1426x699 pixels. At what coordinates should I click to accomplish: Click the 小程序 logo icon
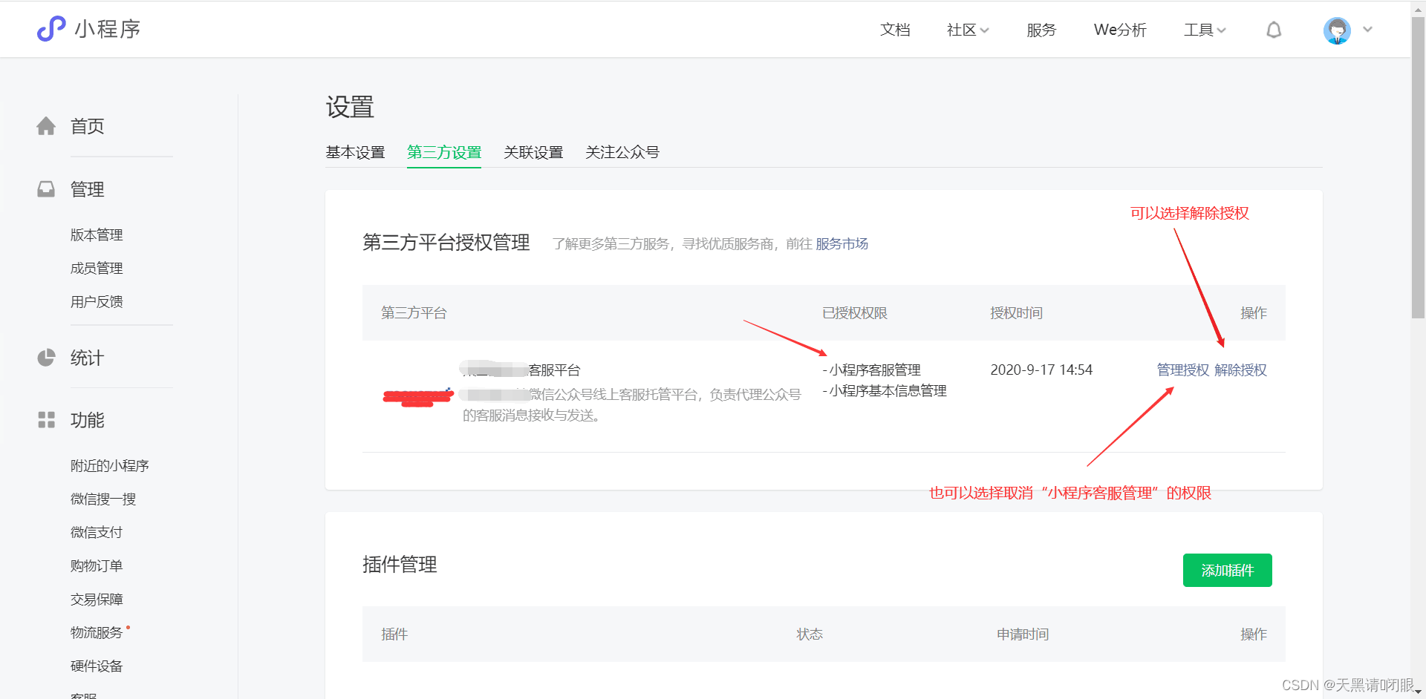click(x=50, y=28)
